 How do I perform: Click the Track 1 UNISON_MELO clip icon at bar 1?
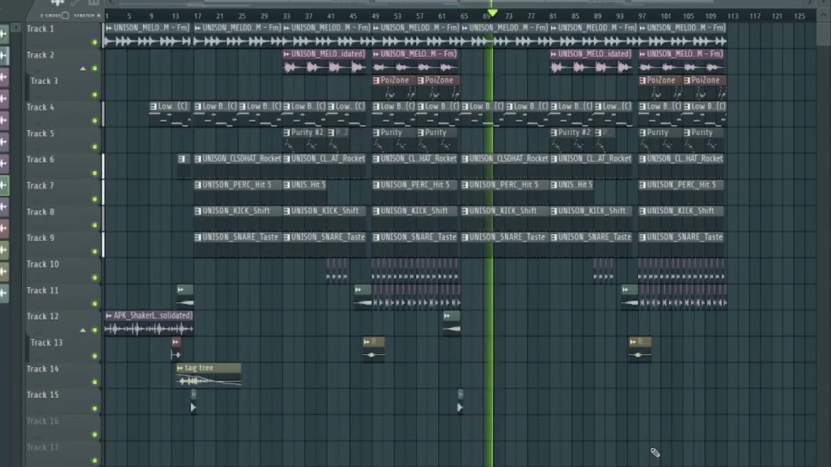109,28
